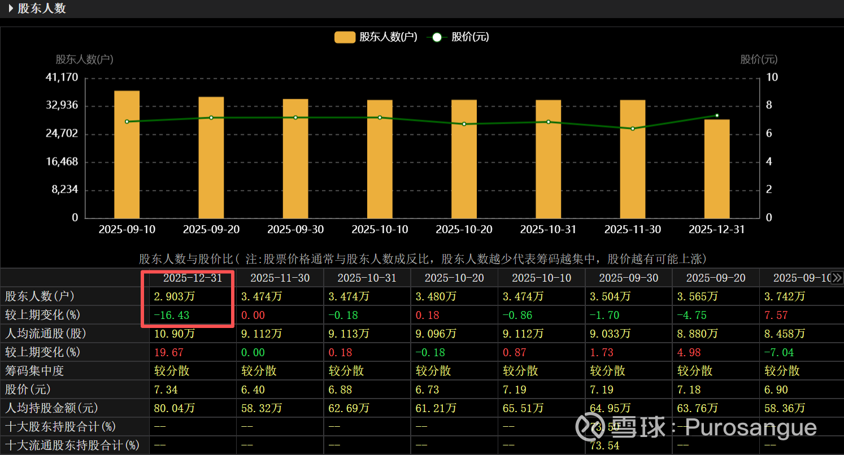Select the 2025-09-10 bar in chart
844x455 pixels.
127,154
